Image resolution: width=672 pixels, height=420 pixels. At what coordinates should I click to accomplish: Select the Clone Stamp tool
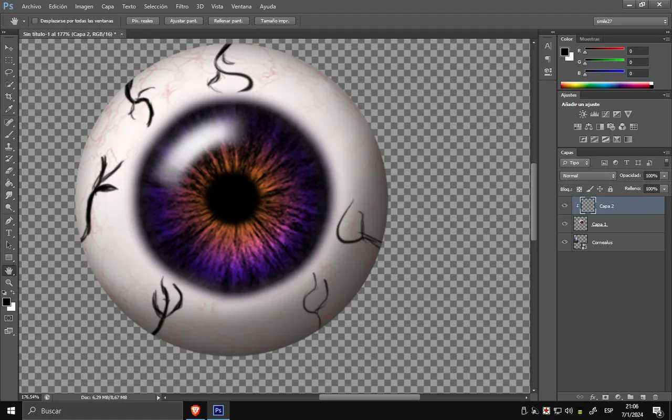pyautogui.click(x=9, y=146)
